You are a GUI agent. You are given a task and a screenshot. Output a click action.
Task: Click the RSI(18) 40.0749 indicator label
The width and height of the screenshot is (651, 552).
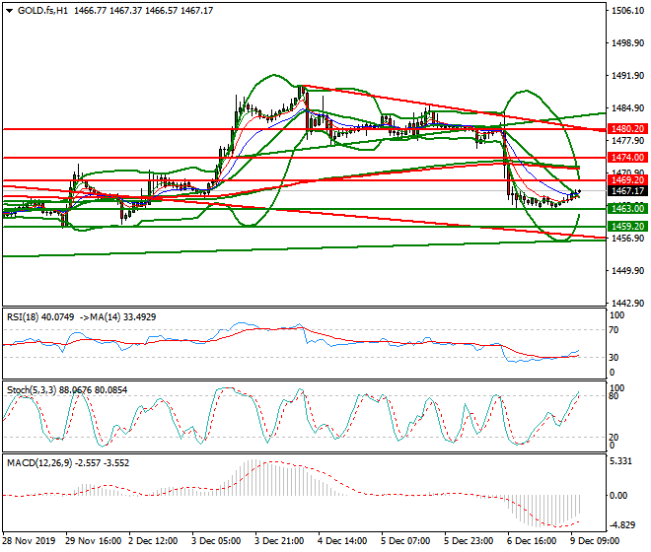[40, 317]
